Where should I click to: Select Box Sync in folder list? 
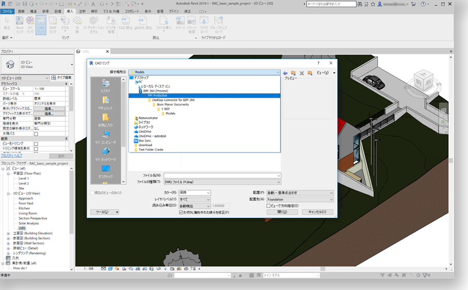(144, 141)
